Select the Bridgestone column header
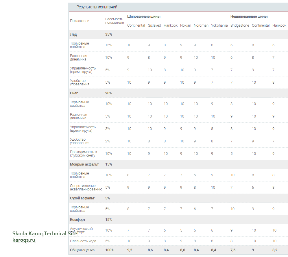 click(x=240, y=25)
